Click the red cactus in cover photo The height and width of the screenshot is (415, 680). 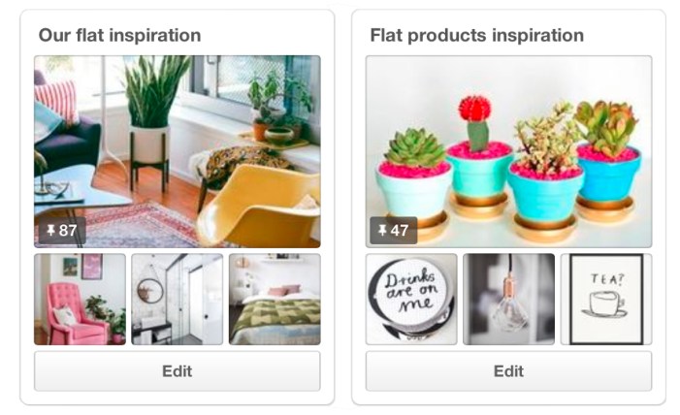[475, 121]
